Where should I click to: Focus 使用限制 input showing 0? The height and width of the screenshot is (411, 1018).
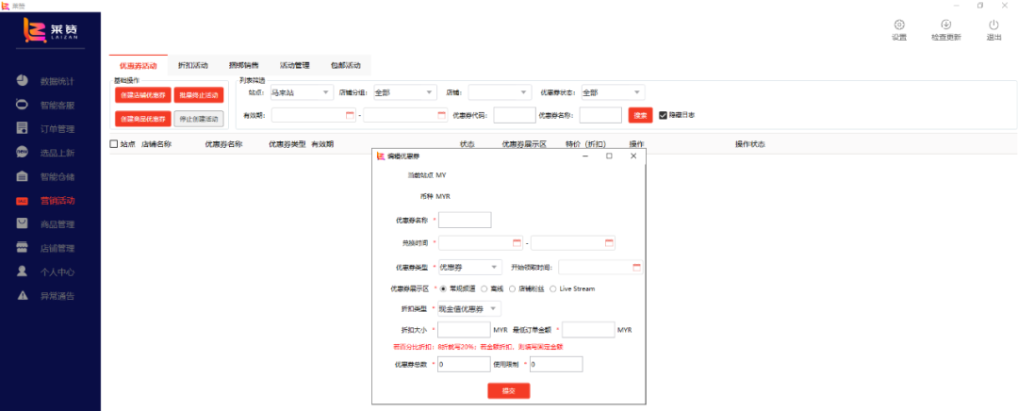(556, 364)
